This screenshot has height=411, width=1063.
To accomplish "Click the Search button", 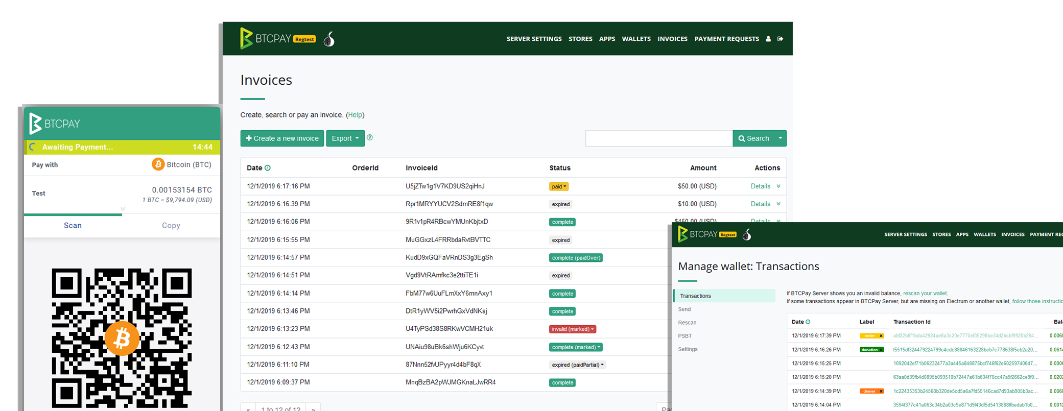I will click(x=753, y=138).
